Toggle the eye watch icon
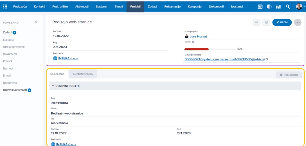 coord(257,22)
